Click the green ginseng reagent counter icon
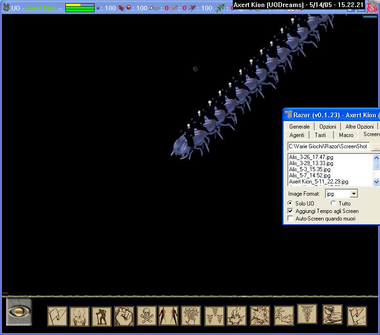 (x=220, y=8)
